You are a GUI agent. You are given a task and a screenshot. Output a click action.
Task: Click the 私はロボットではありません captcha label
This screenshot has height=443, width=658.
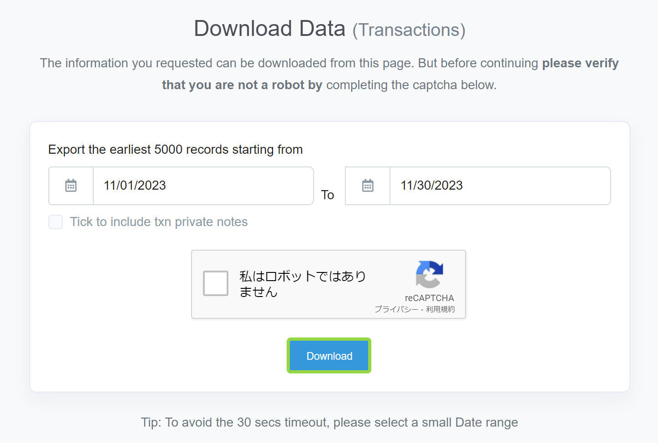tap(302, 284)
